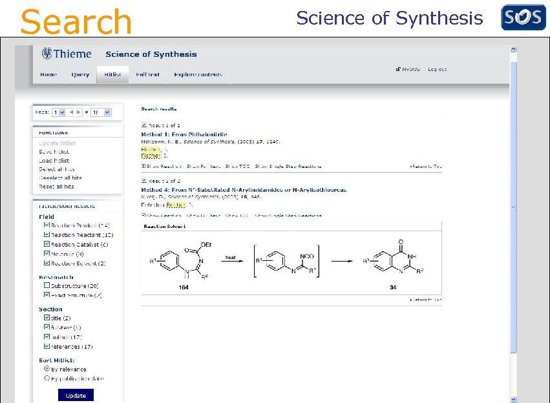Screen dimensions: 550x403
Task: Click Update hitlist function
Action: click(57, 143)
